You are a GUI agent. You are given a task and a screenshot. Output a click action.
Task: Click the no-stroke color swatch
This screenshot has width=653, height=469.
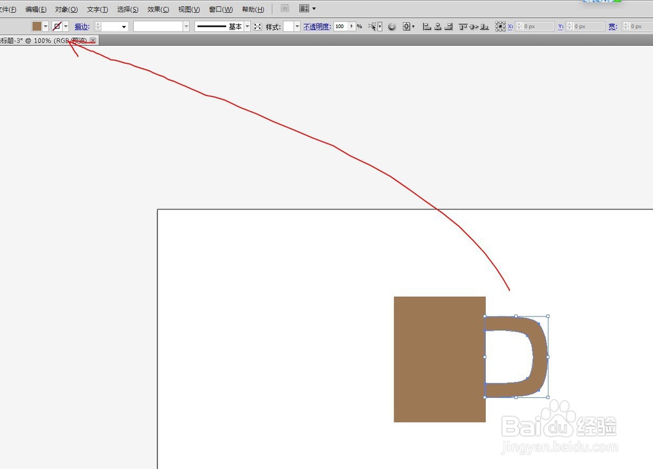(57, 26)
